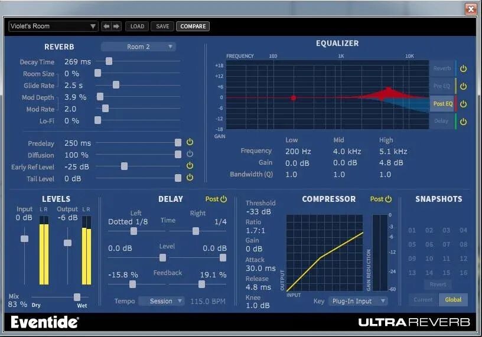Screen dimensions: 482x337
Task: Click the Release value 4.8 ms
Action: pyautogui.click(x=258, y=287)
